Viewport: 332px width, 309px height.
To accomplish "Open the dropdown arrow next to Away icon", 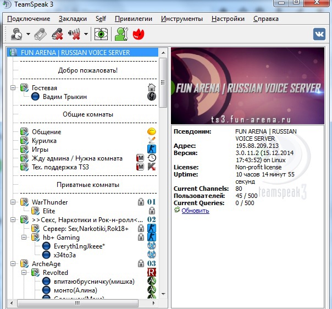I will coord(27,35).
